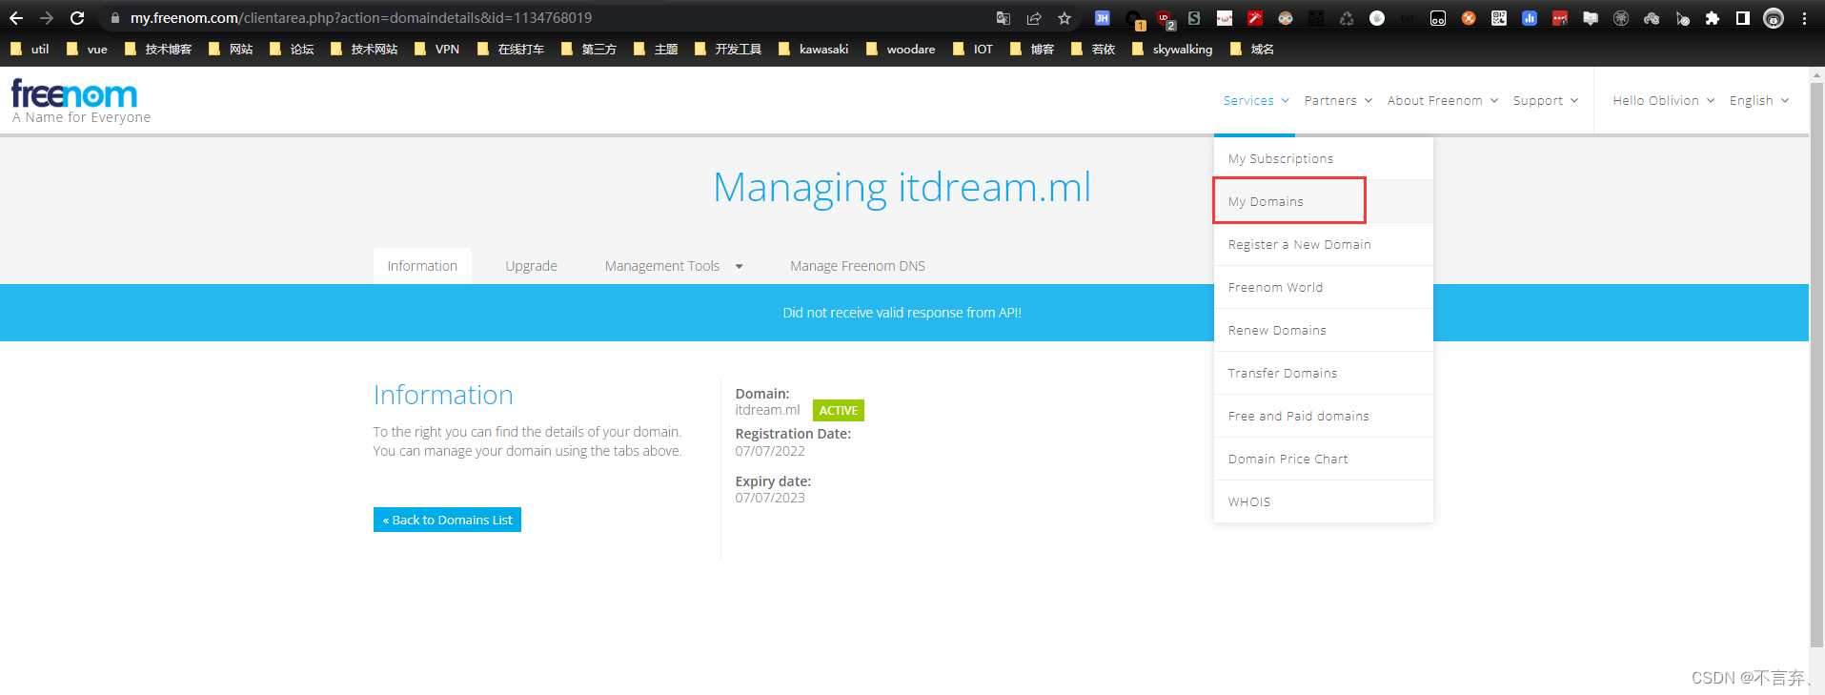Open the red magic wand extension
Screen dimensions: 1825x695
1255,18
